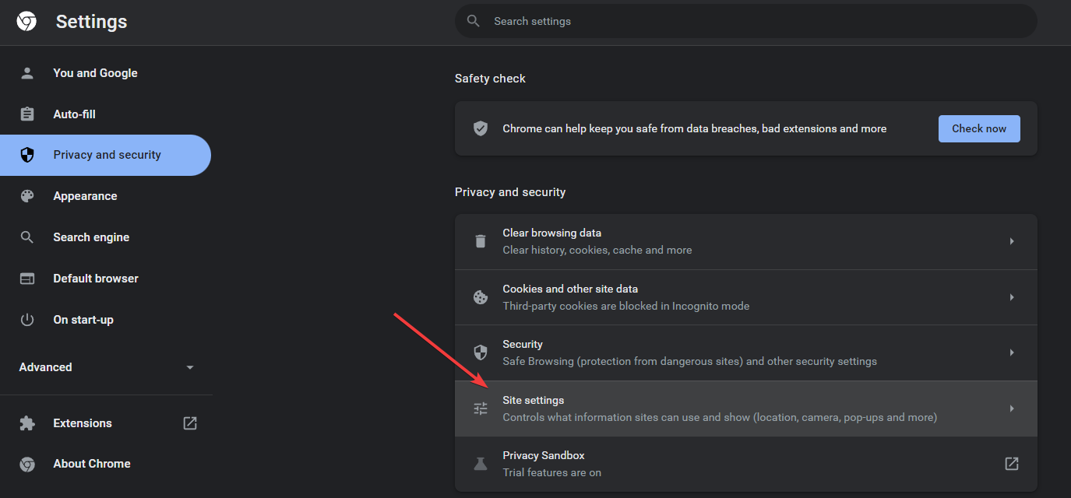Click the shield icon beside Security row
Viewport: 1071px width, 498px height.
481,352
